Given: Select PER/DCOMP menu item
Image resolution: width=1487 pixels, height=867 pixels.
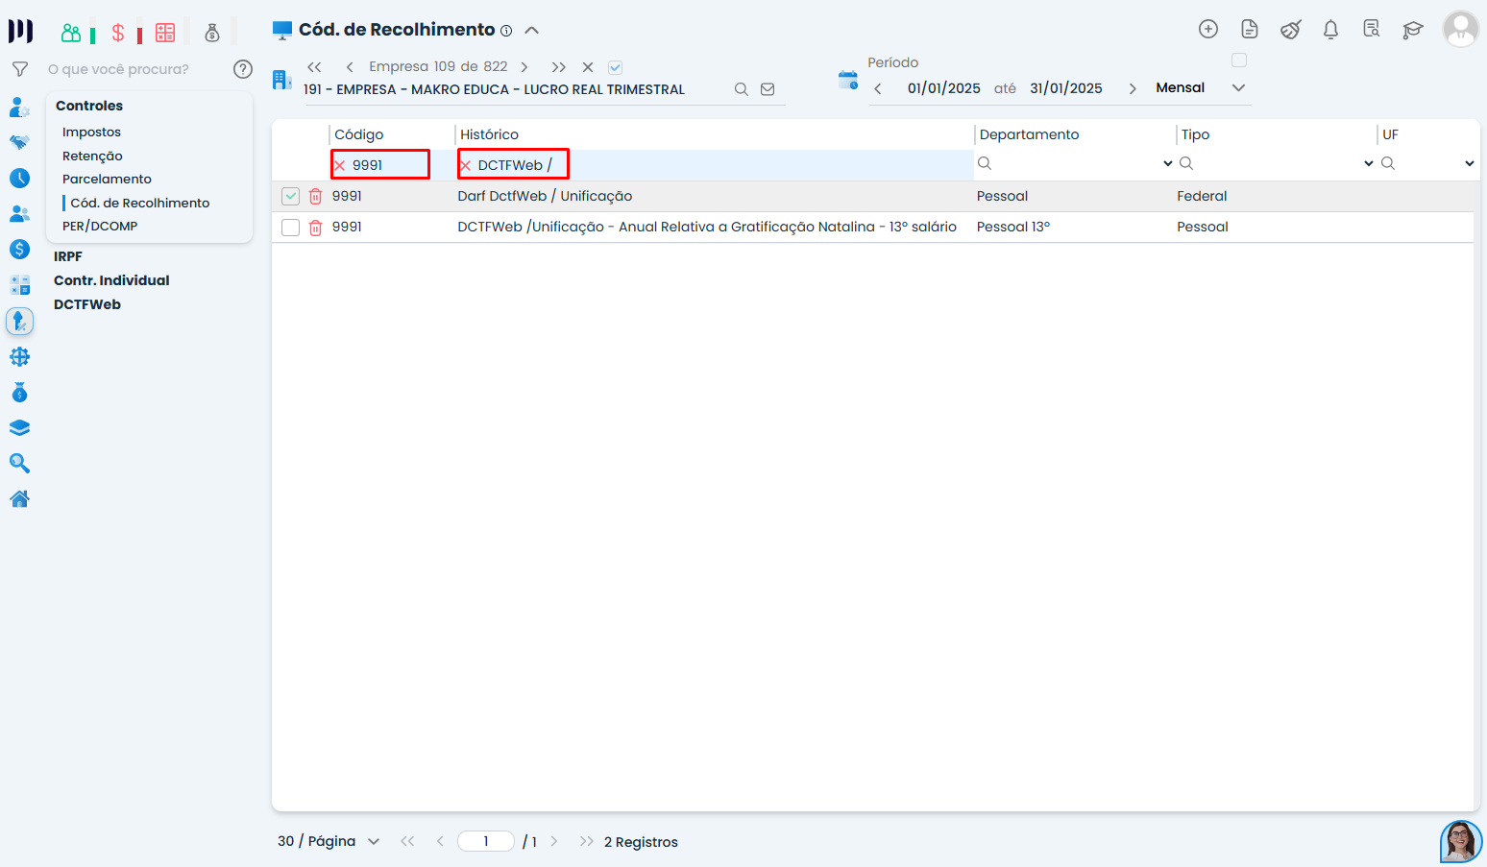Looking at the screenshot, I should [x=100, y=227].
